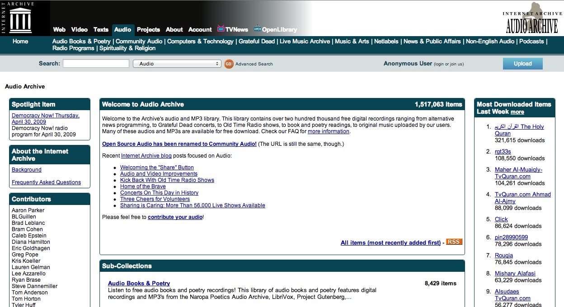Open Non-English Audio category
Viewport: 564px width, 307px height.
point(490,41)
